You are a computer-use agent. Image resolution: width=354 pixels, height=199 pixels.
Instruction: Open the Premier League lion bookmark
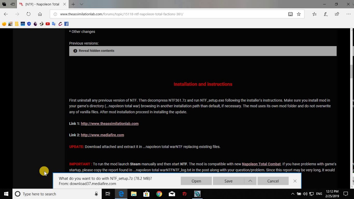(x=35, y=24)
